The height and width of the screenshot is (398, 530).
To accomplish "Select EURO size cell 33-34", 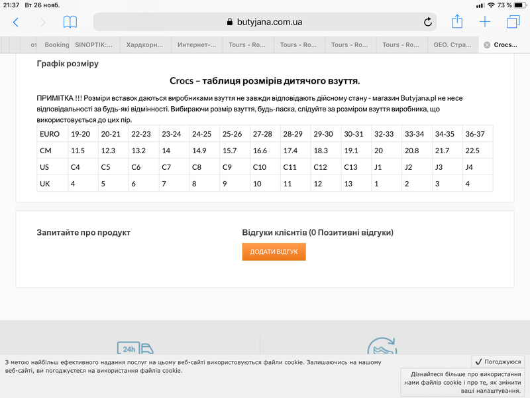I will click(417, 134).
